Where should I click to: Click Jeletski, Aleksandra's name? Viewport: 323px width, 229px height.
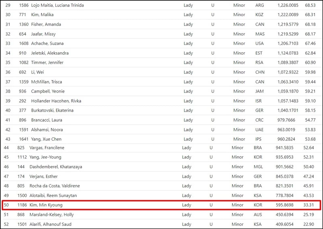pyautogui.click(x=50, y=53)
